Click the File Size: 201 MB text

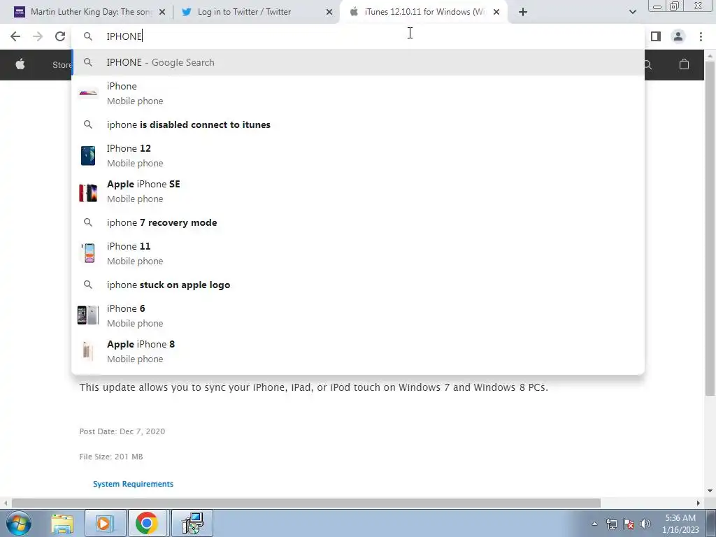pos(111,457)
